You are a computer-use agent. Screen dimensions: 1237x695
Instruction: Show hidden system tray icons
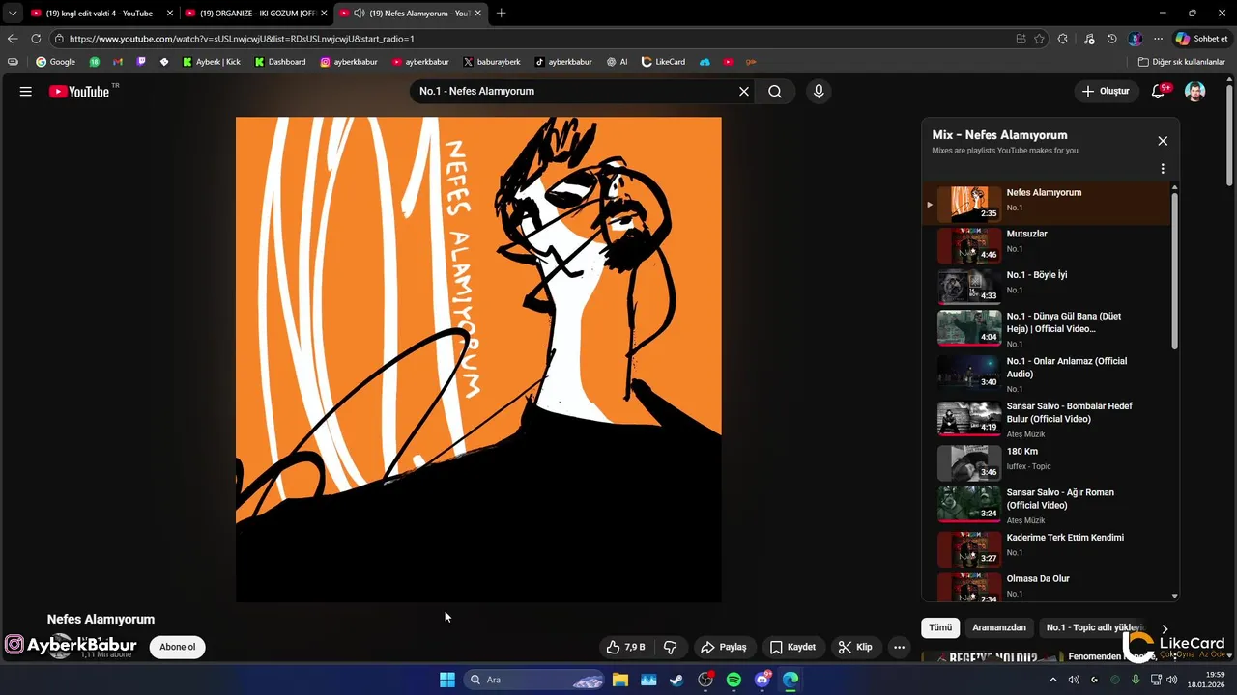(1053, 680)
